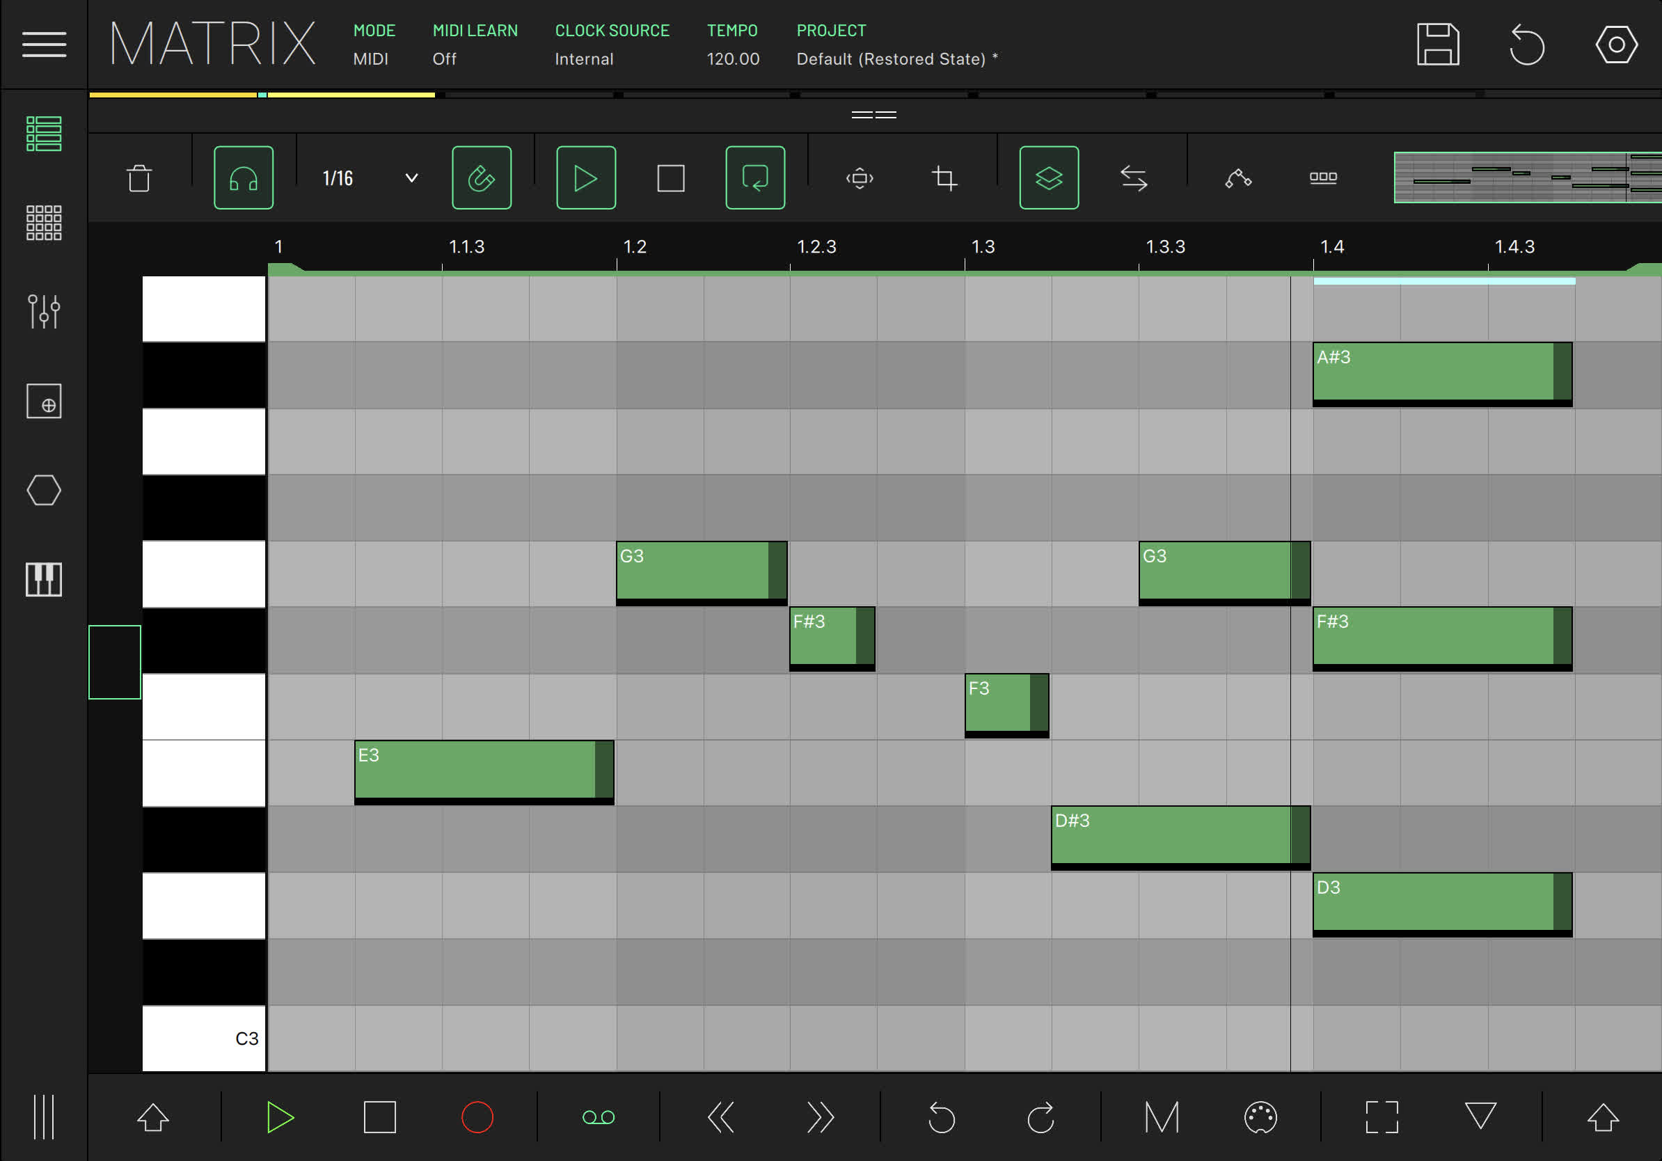The image size is (1662, 1161).
Task: Click the swap arrows icon
Action: [1134, 178]
